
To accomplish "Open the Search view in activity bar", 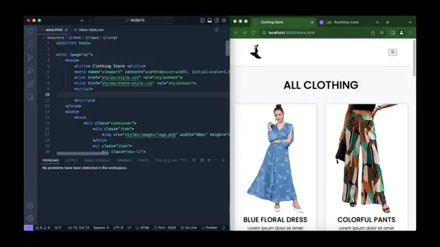I will point(30,44).
